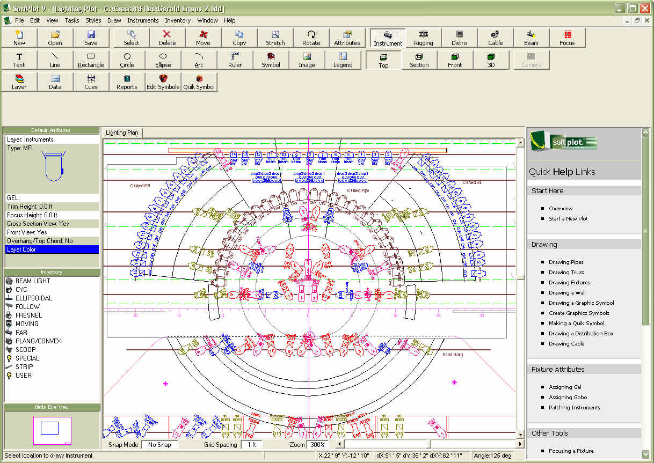Click the Assigning Gel help link
The image size is (654, 463).
tap(565, 387)
